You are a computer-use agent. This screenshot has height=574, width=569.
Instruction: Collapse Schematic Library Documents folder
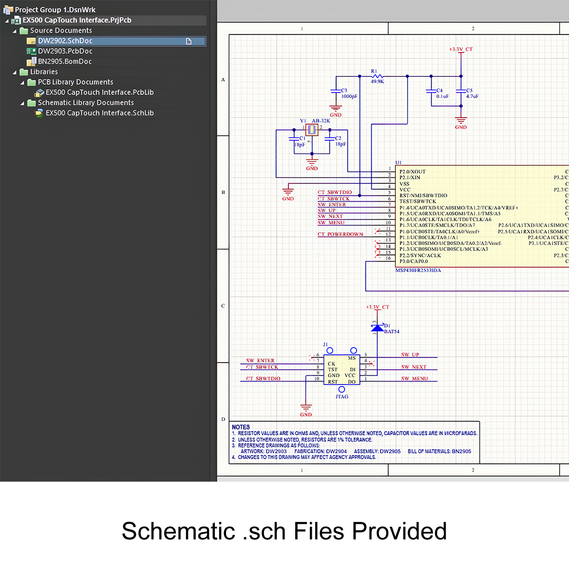[x=22, y=103]
